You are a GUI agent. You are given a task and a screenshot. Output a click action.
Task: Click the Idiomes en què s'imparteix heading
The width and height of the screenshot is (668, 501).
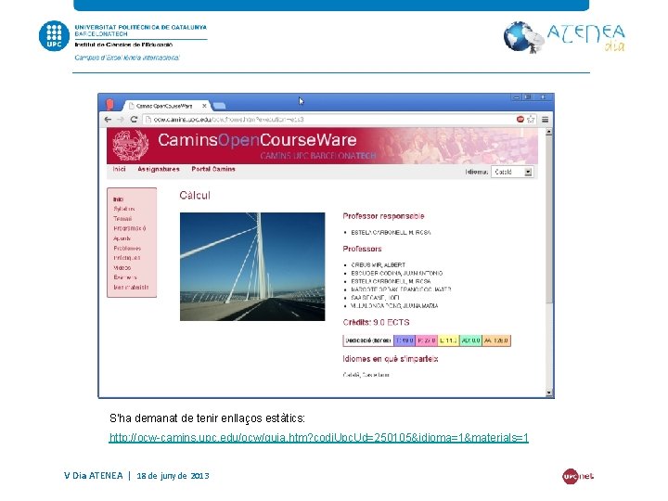tap(391, 359)
